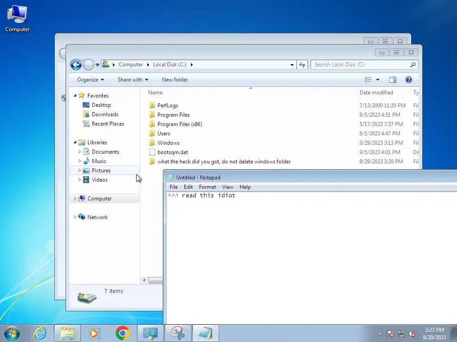Launch Internet Explorer from the taskbar
The image size is (457, 342).
pos(40,333)
